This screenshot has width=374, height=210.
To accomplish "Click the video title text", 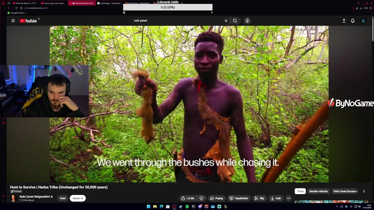I will tap(59, 187).
